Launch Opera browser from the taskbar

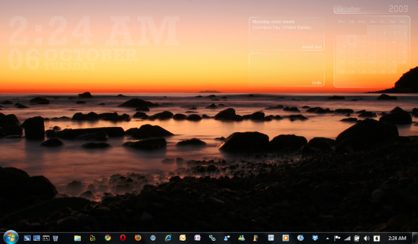pyautogui.click(x=123, y=237)
